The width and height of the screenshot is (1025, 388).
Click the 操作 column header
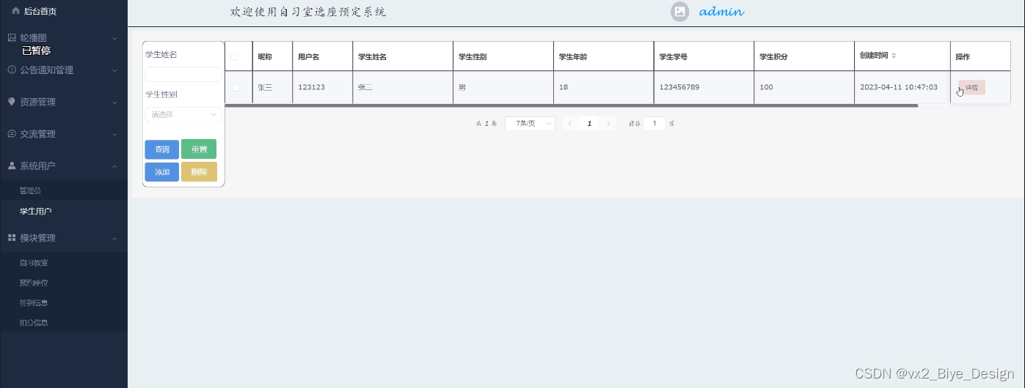(980, 56)
